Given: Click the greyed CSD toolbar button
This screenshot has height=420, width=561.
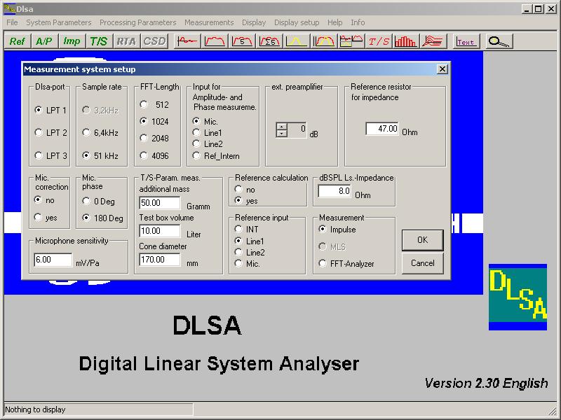Looking at the screenshot, I should 154,41.
